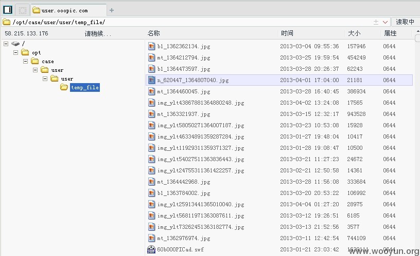The height and width of the screenshot is (256, 420).
Task: Click icon of n_620447_1364807040.jpg
Action: pos(152,80)
